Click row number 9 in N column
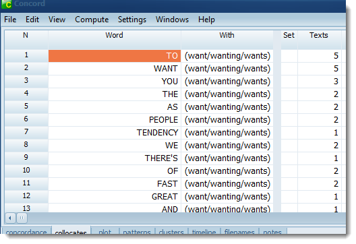The height and width of the screenshot is (244, 356). pos(26,158)
